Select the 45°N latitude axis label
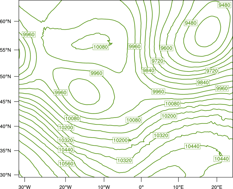233x189 pixels. click(6, 101)
